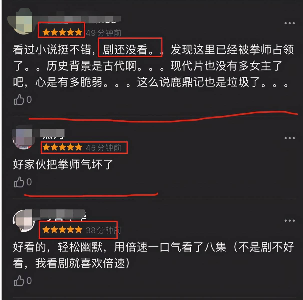Viewport: 303px width, 300px height.
Task: Open the review starting with 好看的，轻松幽默
Action: 153,255
